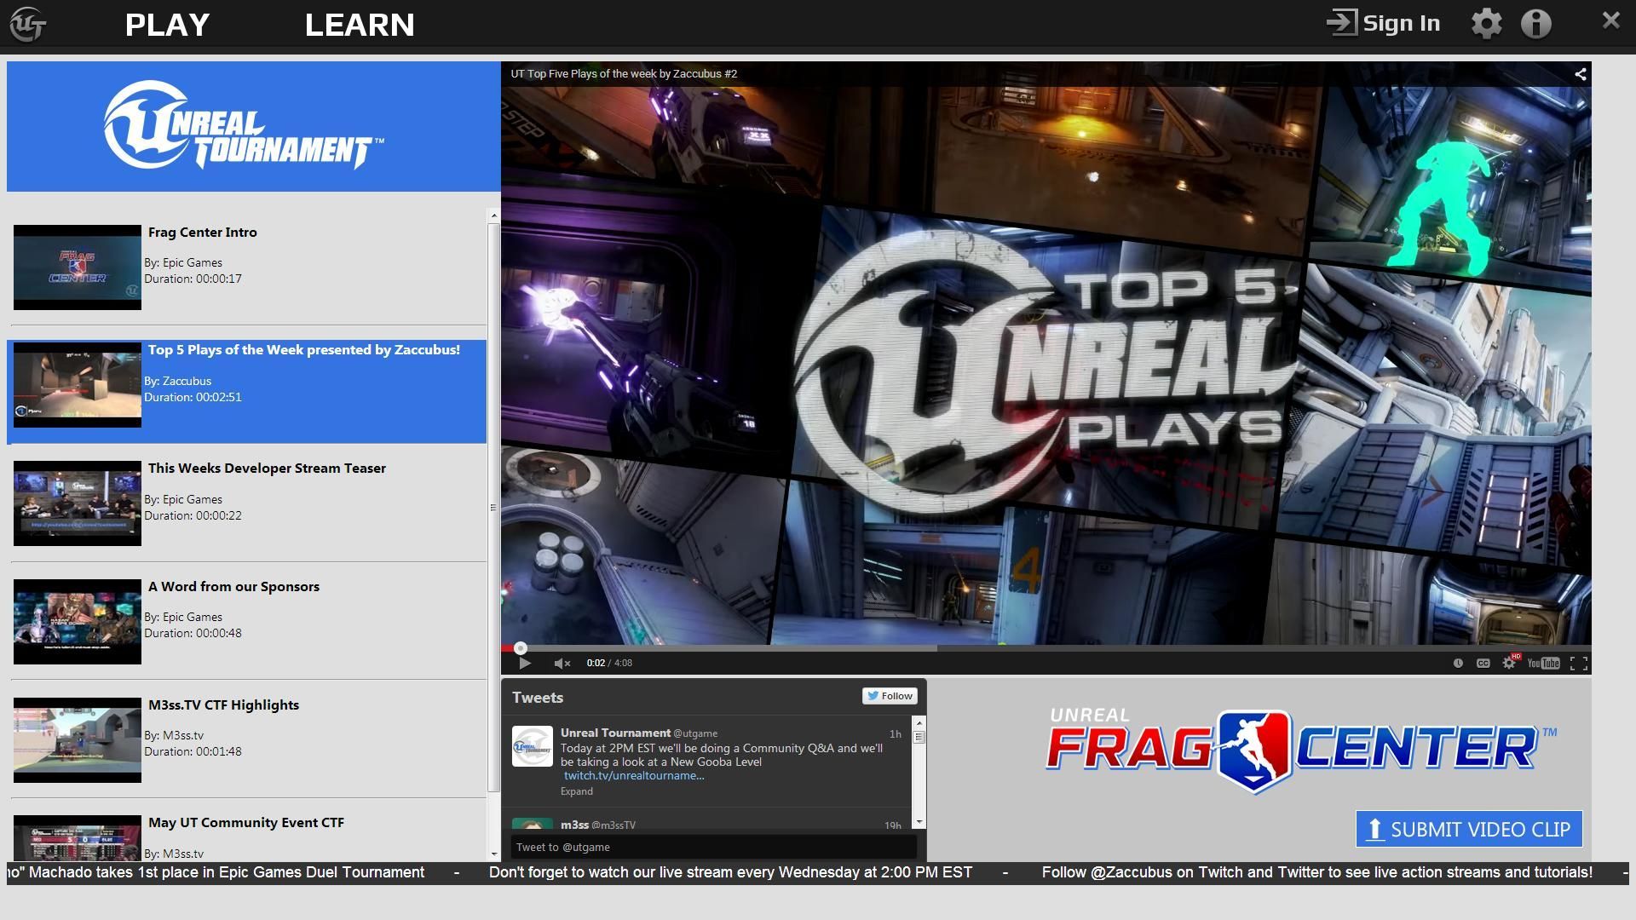This screenshot has width=1636, height=920.
Task: Open A Word from our Sponsors
Action: click(233, 587)
